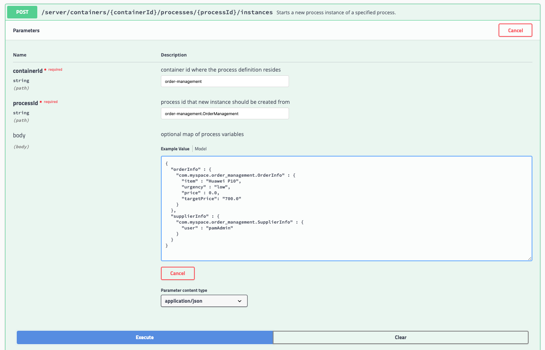Click the '"urgency" : "low"' JSON line
This screenshot has width=545, height=350.
206,187
